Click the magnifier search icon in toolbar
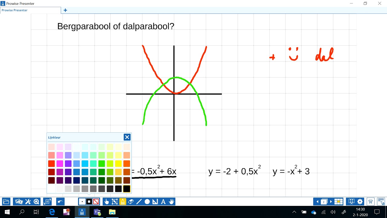 pyautogui.click(x=36, y=202)
